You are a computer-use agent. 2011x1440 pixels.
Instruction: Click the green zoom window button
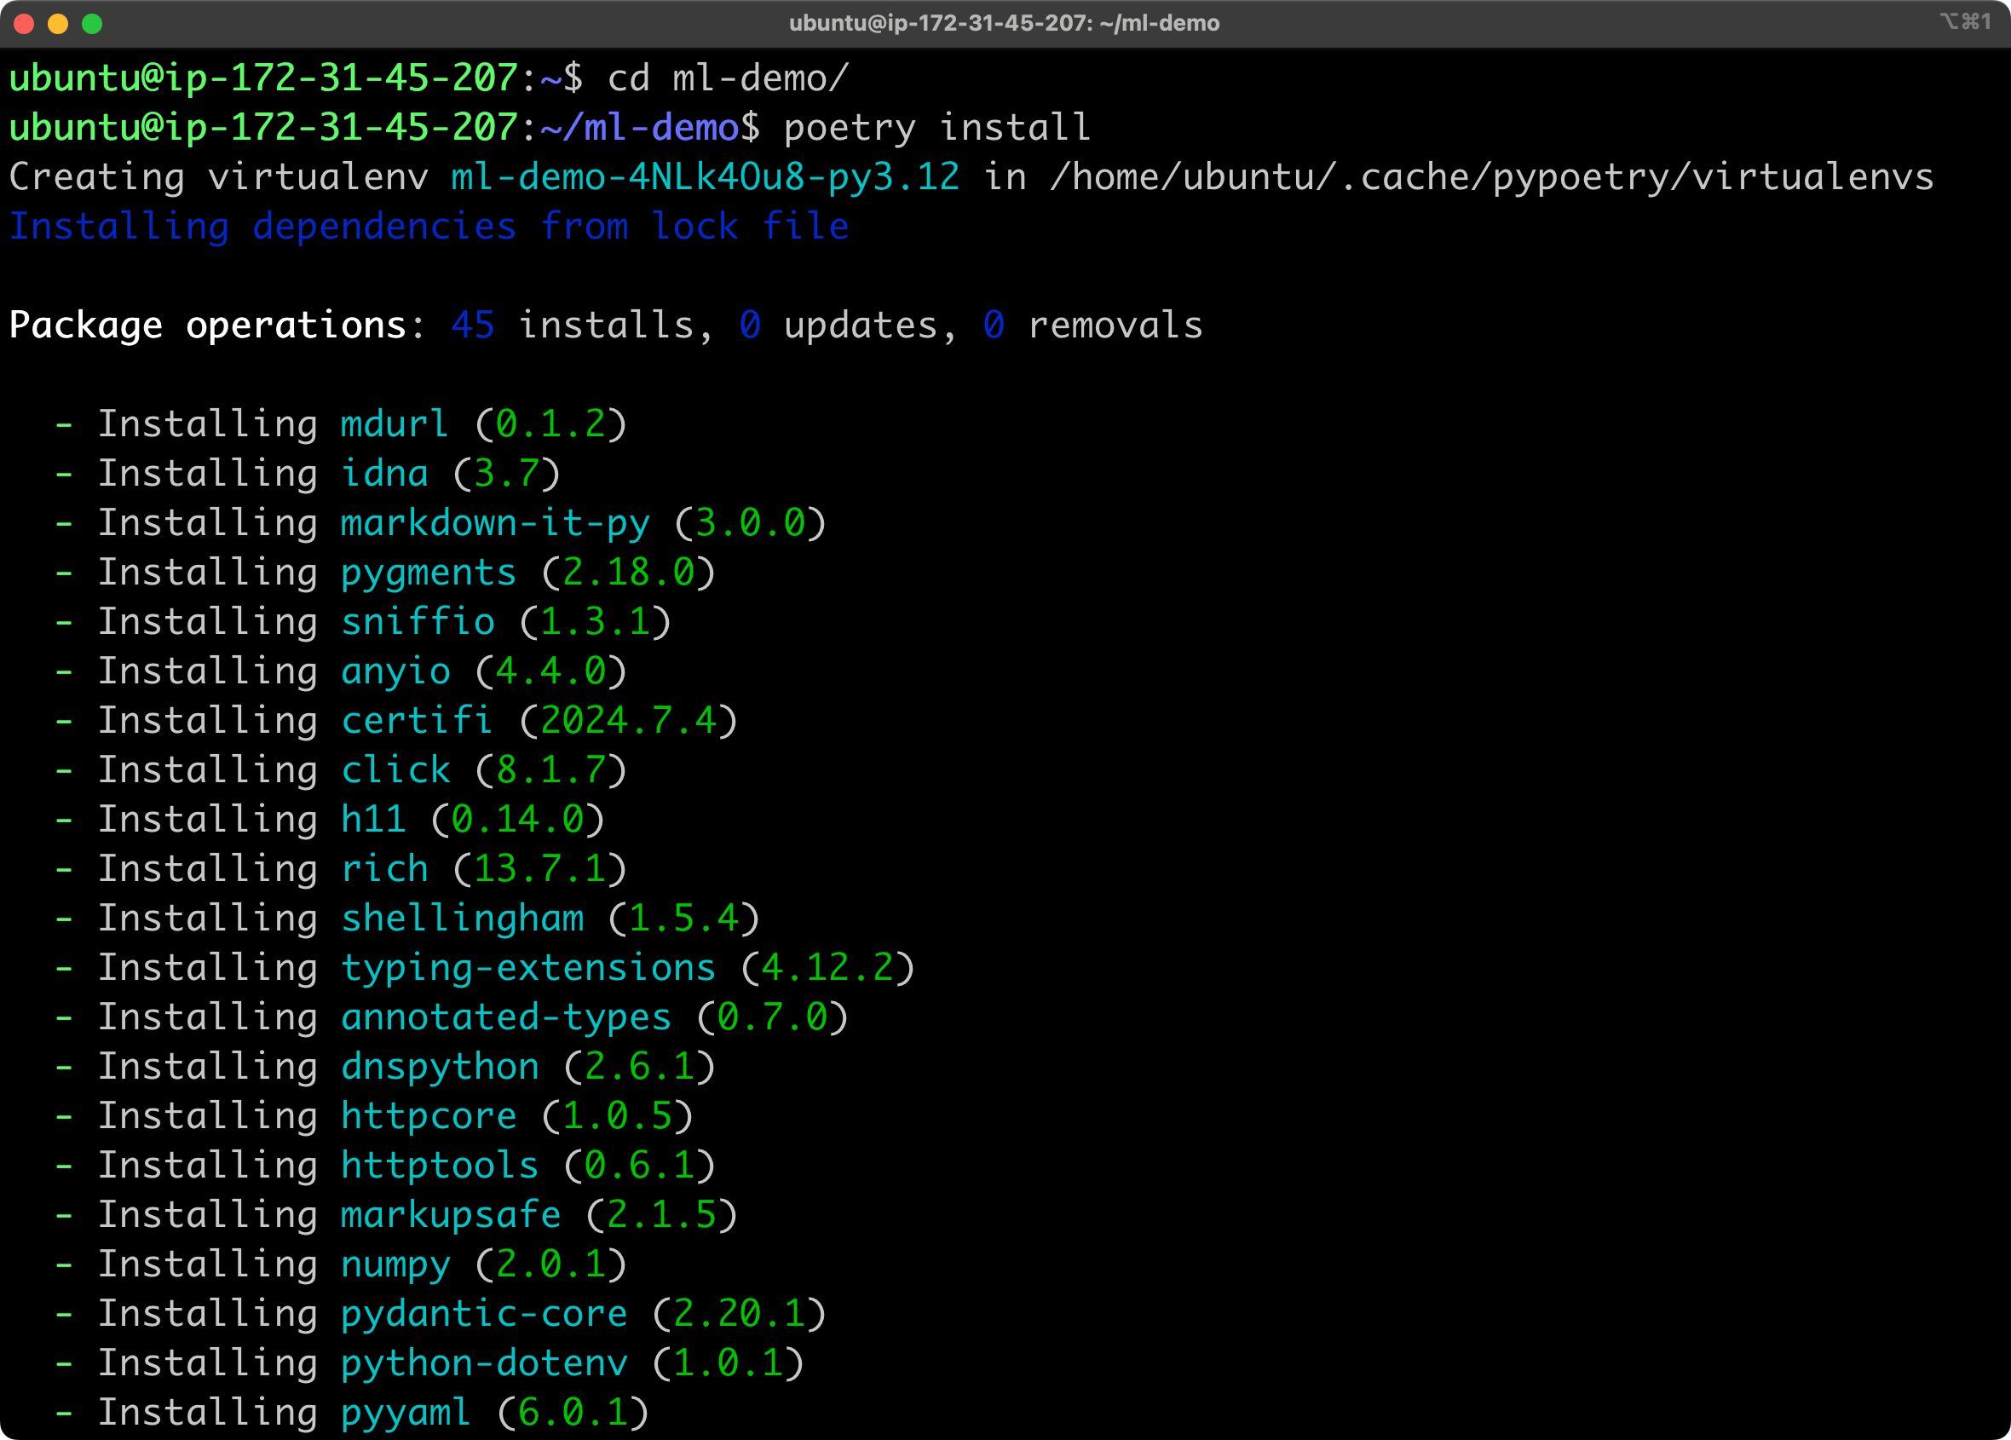[92, 24]
